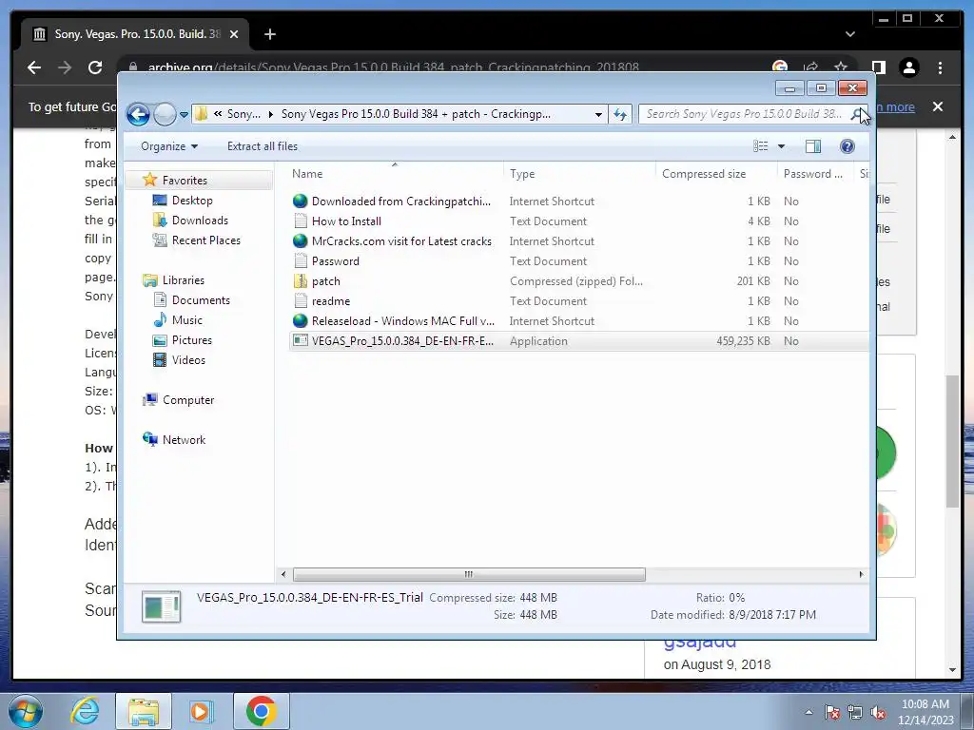974x730 pixels.
Task: Select the Password text document icon
Action: 300,261
